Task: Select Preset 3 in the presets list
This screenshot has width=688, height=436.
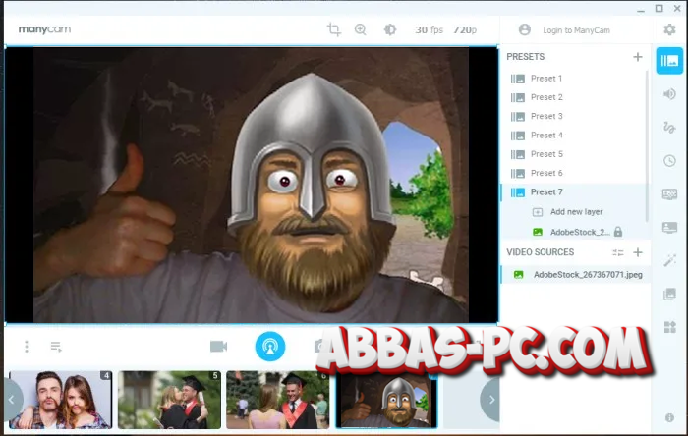Action: (546, 116)
